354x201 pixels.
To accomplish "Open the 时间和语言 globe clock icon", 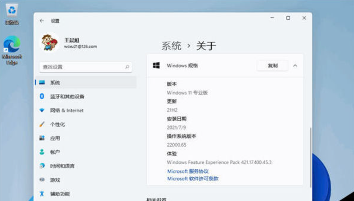I will click(42, 166).
